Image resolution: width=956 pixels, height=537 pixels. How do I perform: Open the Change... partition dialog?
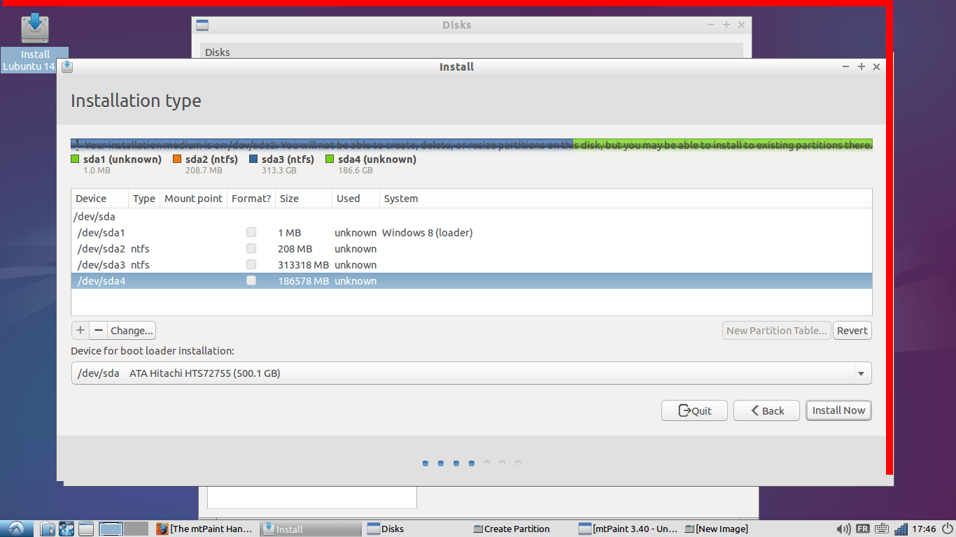[x=131, y=330]
